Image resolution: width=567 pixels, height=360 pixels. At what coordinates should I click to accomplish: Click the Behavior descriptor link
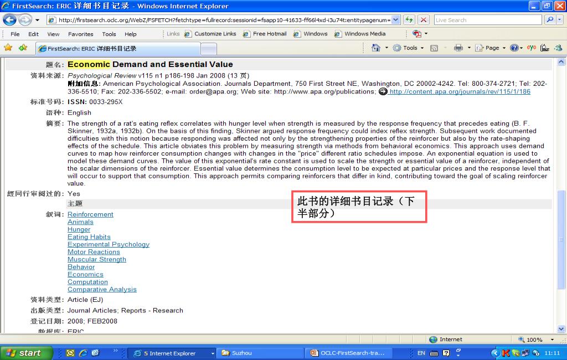click(81, 267)
